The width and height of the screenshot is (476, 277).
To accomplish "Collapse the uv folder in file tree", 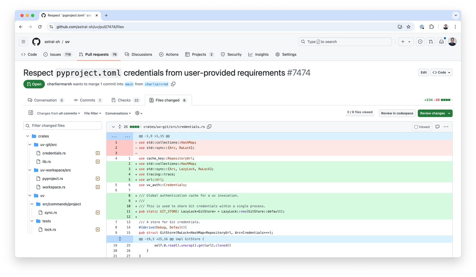I will [x=30, y=196].
